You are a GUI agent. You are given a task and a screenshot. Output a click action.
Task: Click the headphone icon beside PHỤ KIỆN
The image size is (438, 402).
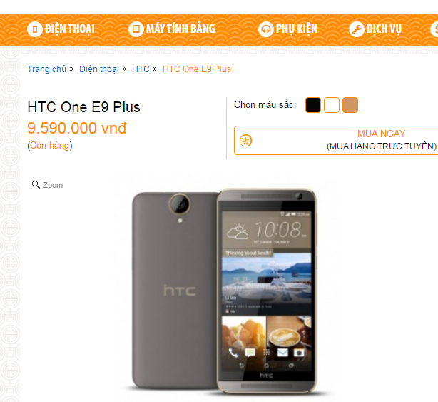click(x=265, y=29)
